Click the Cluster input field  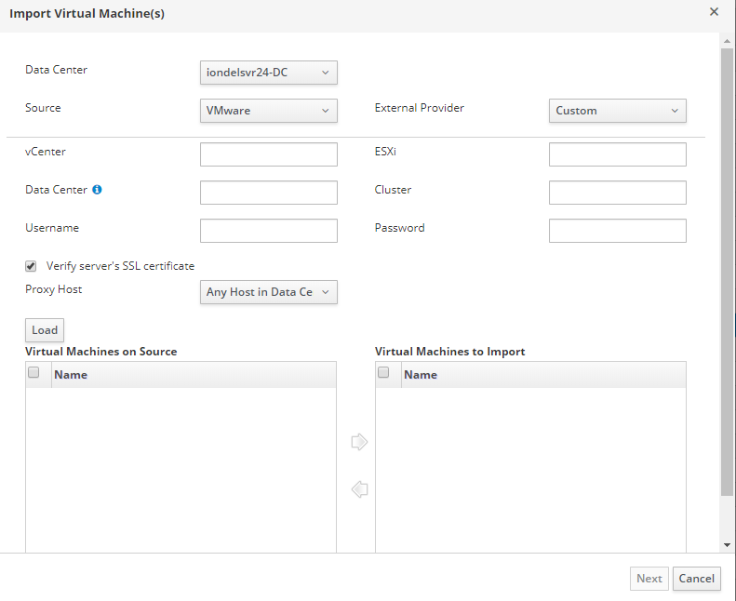(617, 193)
